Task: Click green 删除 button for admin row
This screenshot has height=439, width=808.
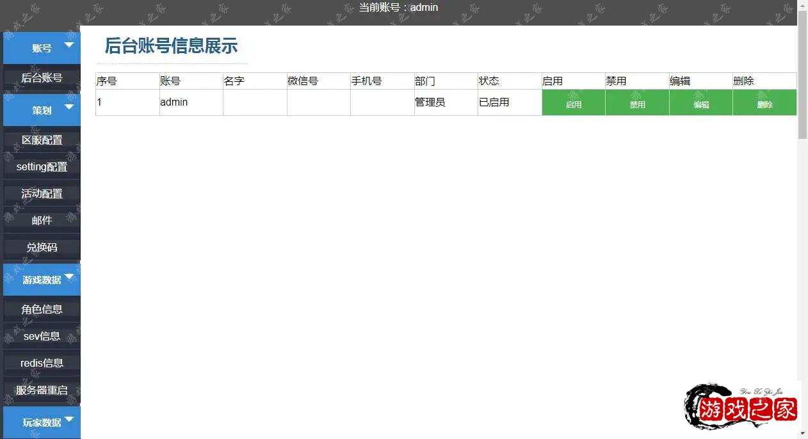Action: 764,103
